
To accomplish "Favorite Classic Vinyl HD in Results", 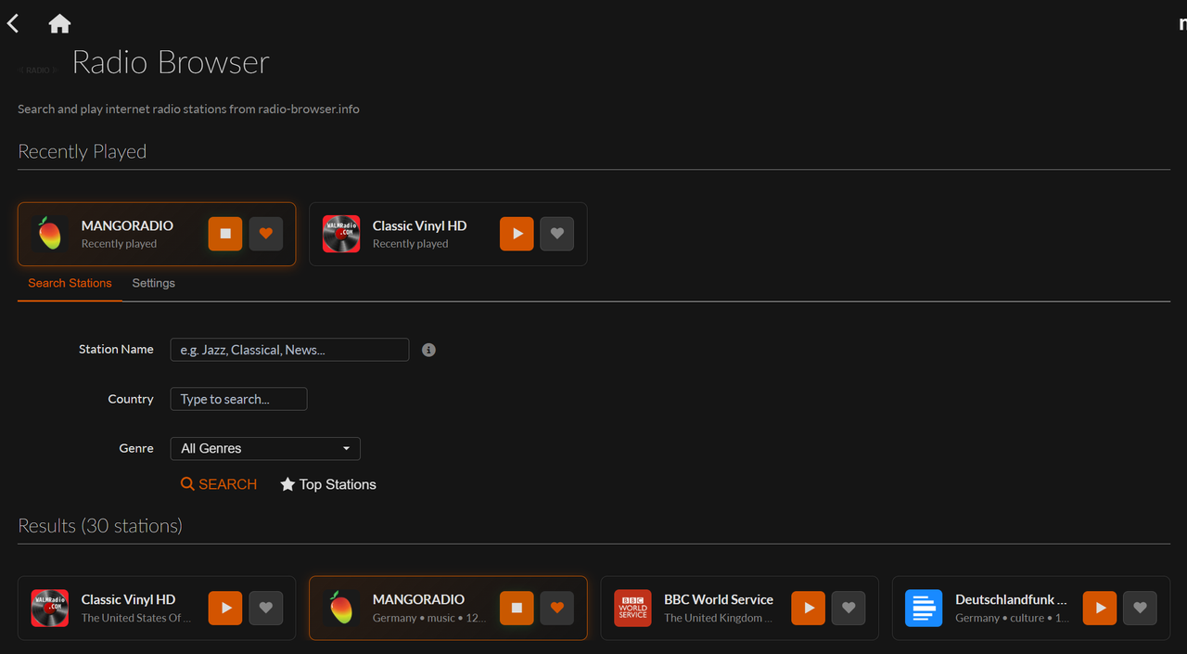I will [x=266, y=608].
